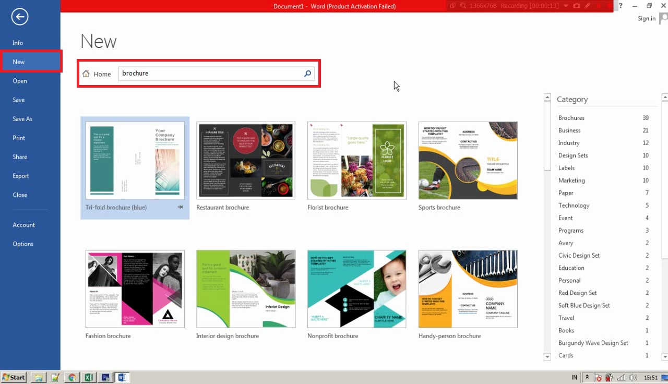Open the Info page in the sidebar
The width and height of the screenshot is (668, 384).
pos(18,43)
